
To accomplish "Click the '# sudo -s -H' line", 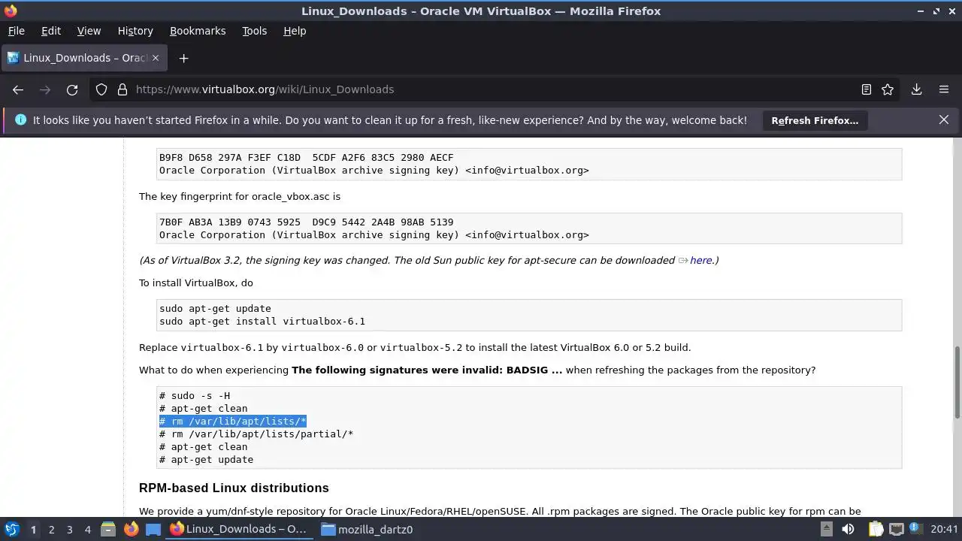I will (195, 395).
